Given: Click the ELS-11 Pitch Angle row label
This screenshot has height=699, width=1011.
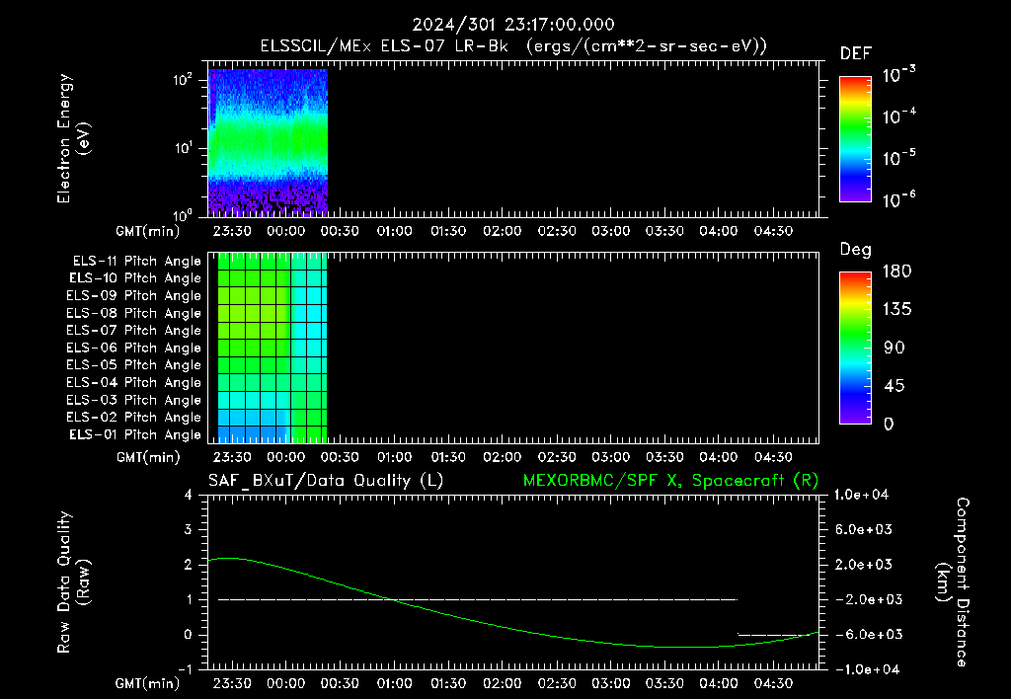Looking at the screenshot, I should 136,262.
